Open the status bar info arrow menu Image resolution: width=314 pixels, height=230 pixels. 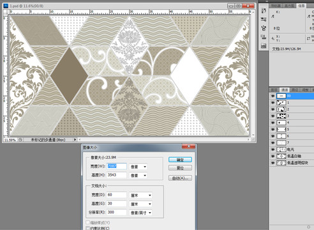click(x=75, y=140)
